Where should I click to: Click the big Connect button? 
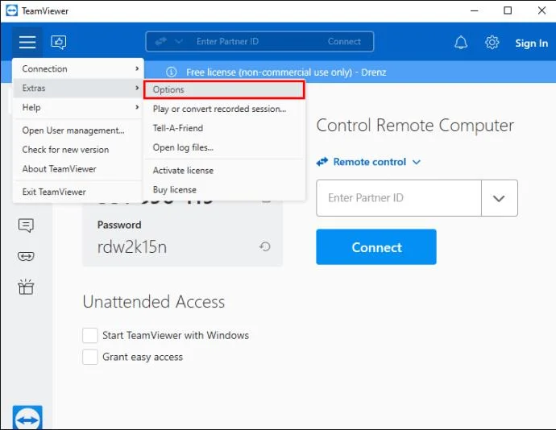376,247
